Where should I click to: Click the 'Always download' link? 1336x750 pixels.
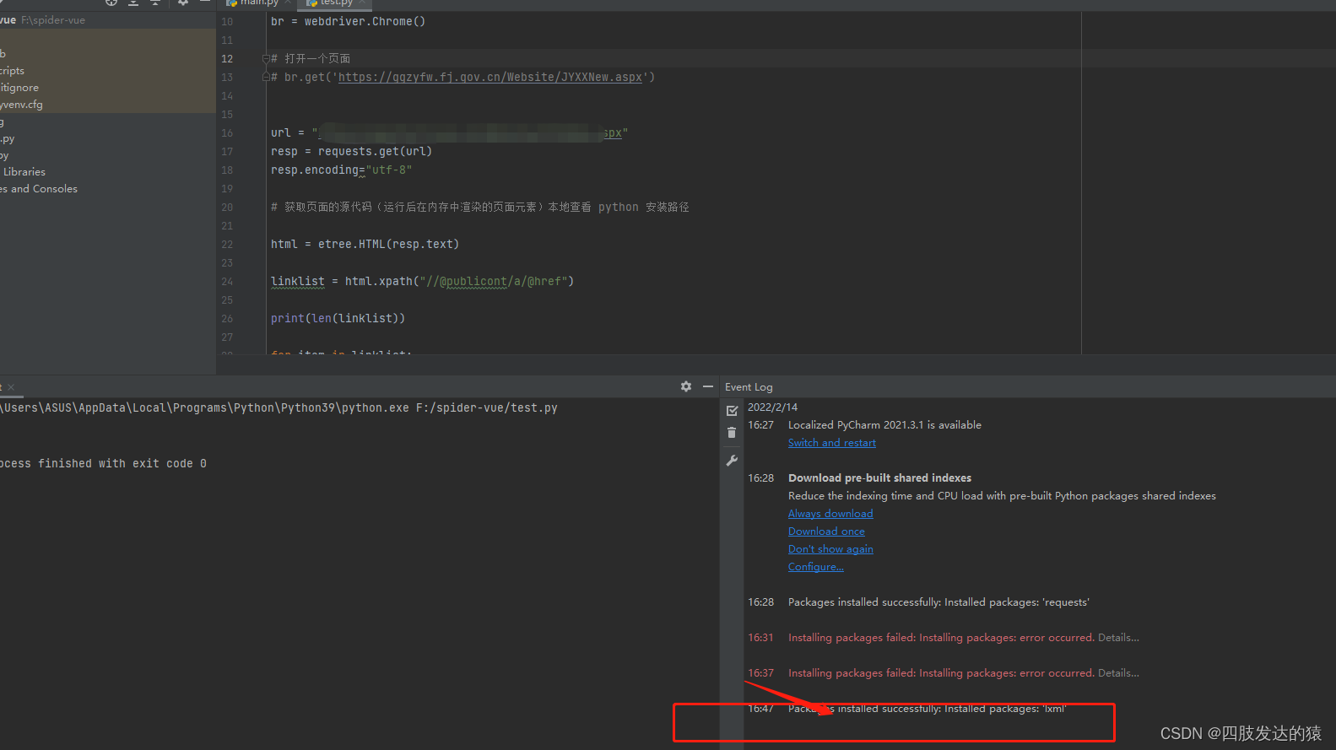click(830, 514)
